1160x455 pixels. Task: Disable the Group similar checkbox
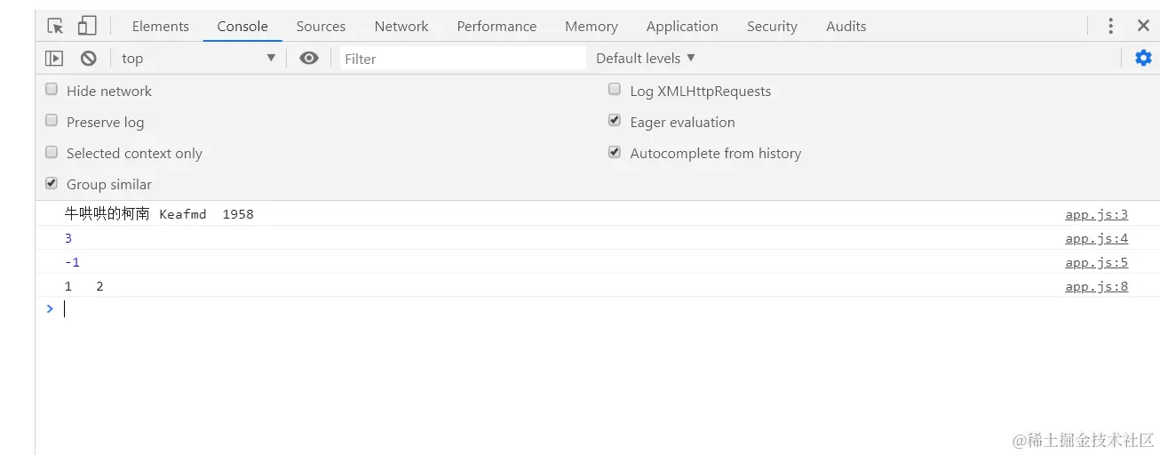click(x=52, y=183)
